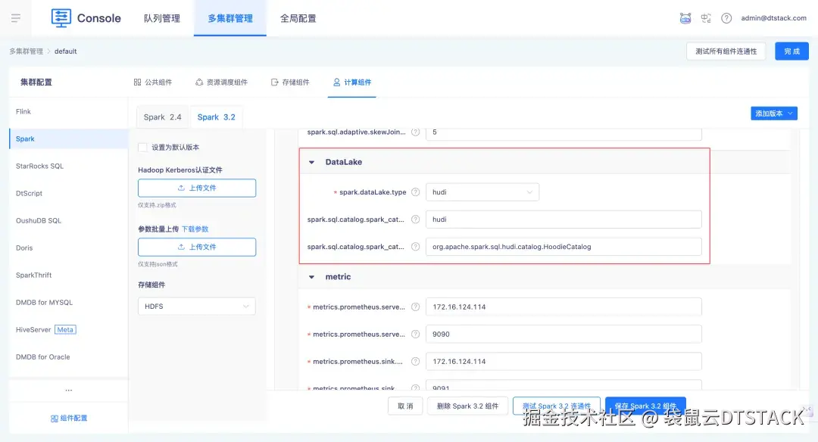This screenshot has height=442, width=818.
Task: Click the Console logo icon top-left
Action: [61, 17]
